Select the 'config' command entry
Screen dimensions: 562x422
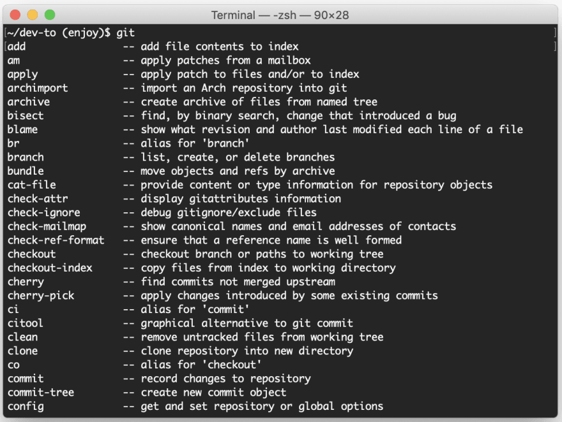point(26,407)
